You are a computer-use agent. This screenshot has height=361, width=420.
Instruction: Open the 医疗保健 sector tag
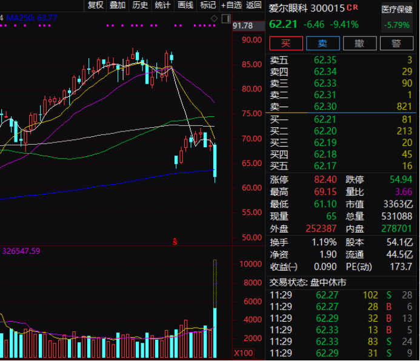396,9
